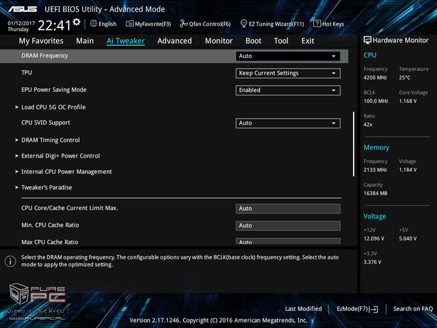
Task: Click the EZ Tuning Wizard bulb icon
Action: pos(243,23)
